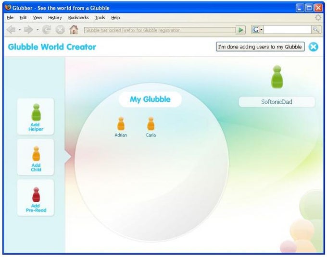The width and height of the screenshot is (327, 257).
Task: Open the Bookmarks menu
Action: (78, 18)
